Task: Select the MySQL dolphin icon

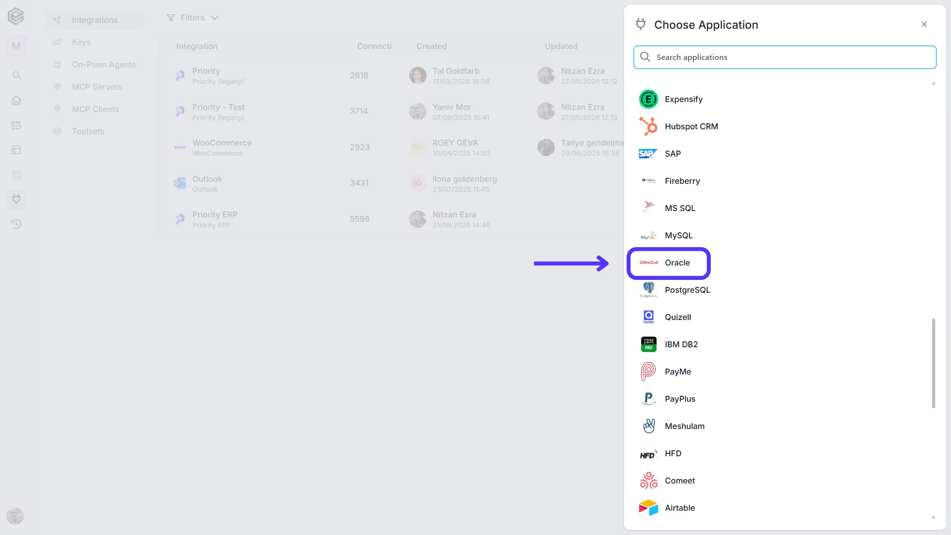Action: (648, 235)
